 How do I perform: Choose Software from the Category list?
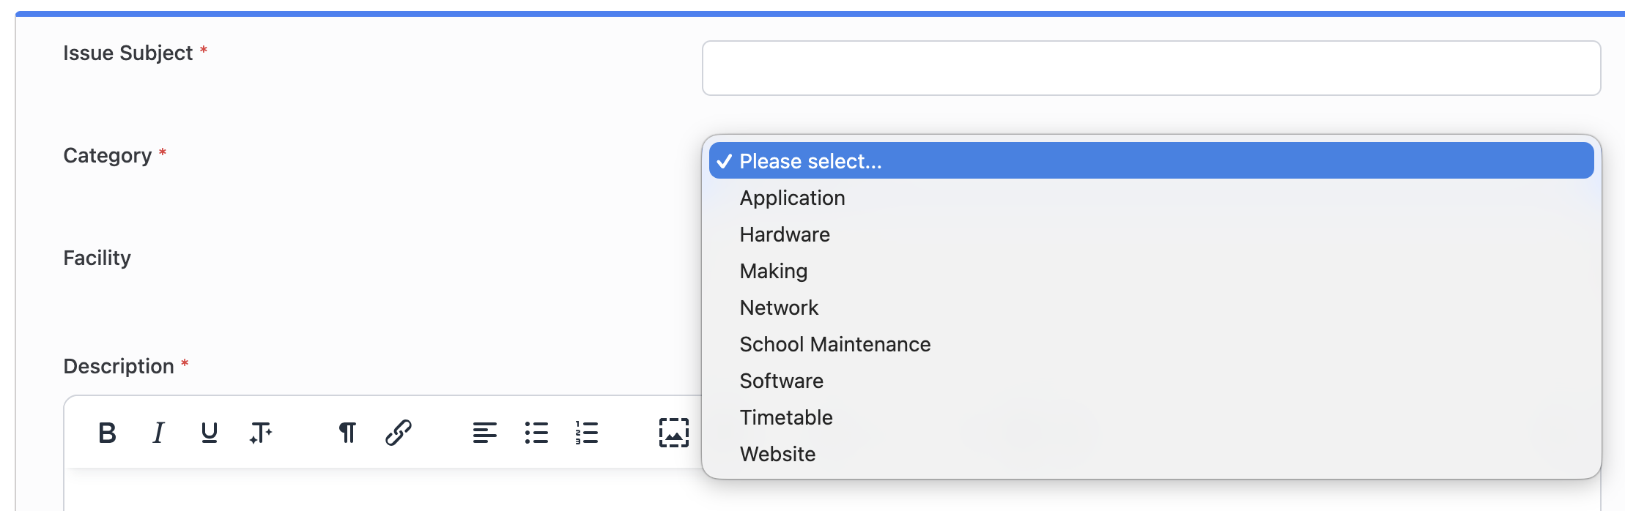(x=781, y=381)
